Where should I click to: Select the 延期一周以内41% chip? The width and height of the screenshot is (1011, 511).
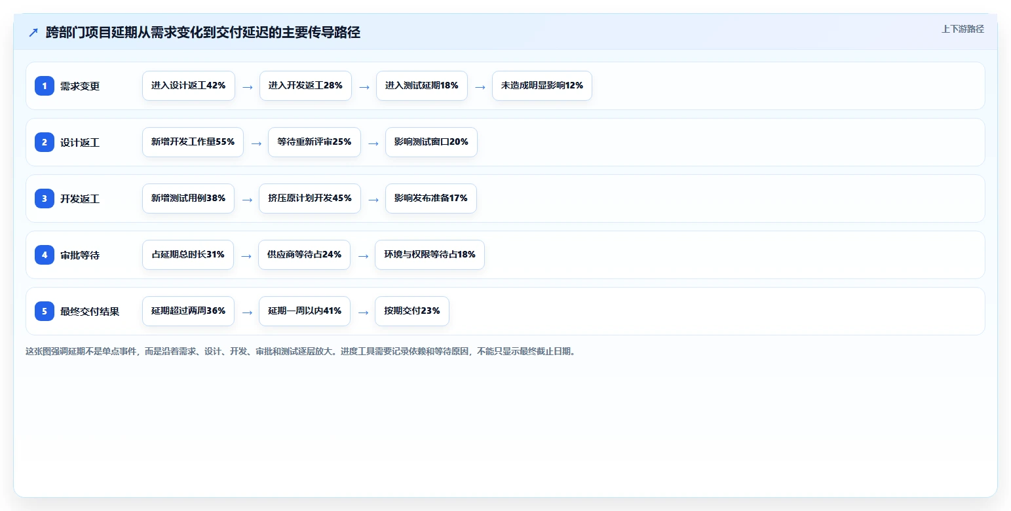pos(305,311)
